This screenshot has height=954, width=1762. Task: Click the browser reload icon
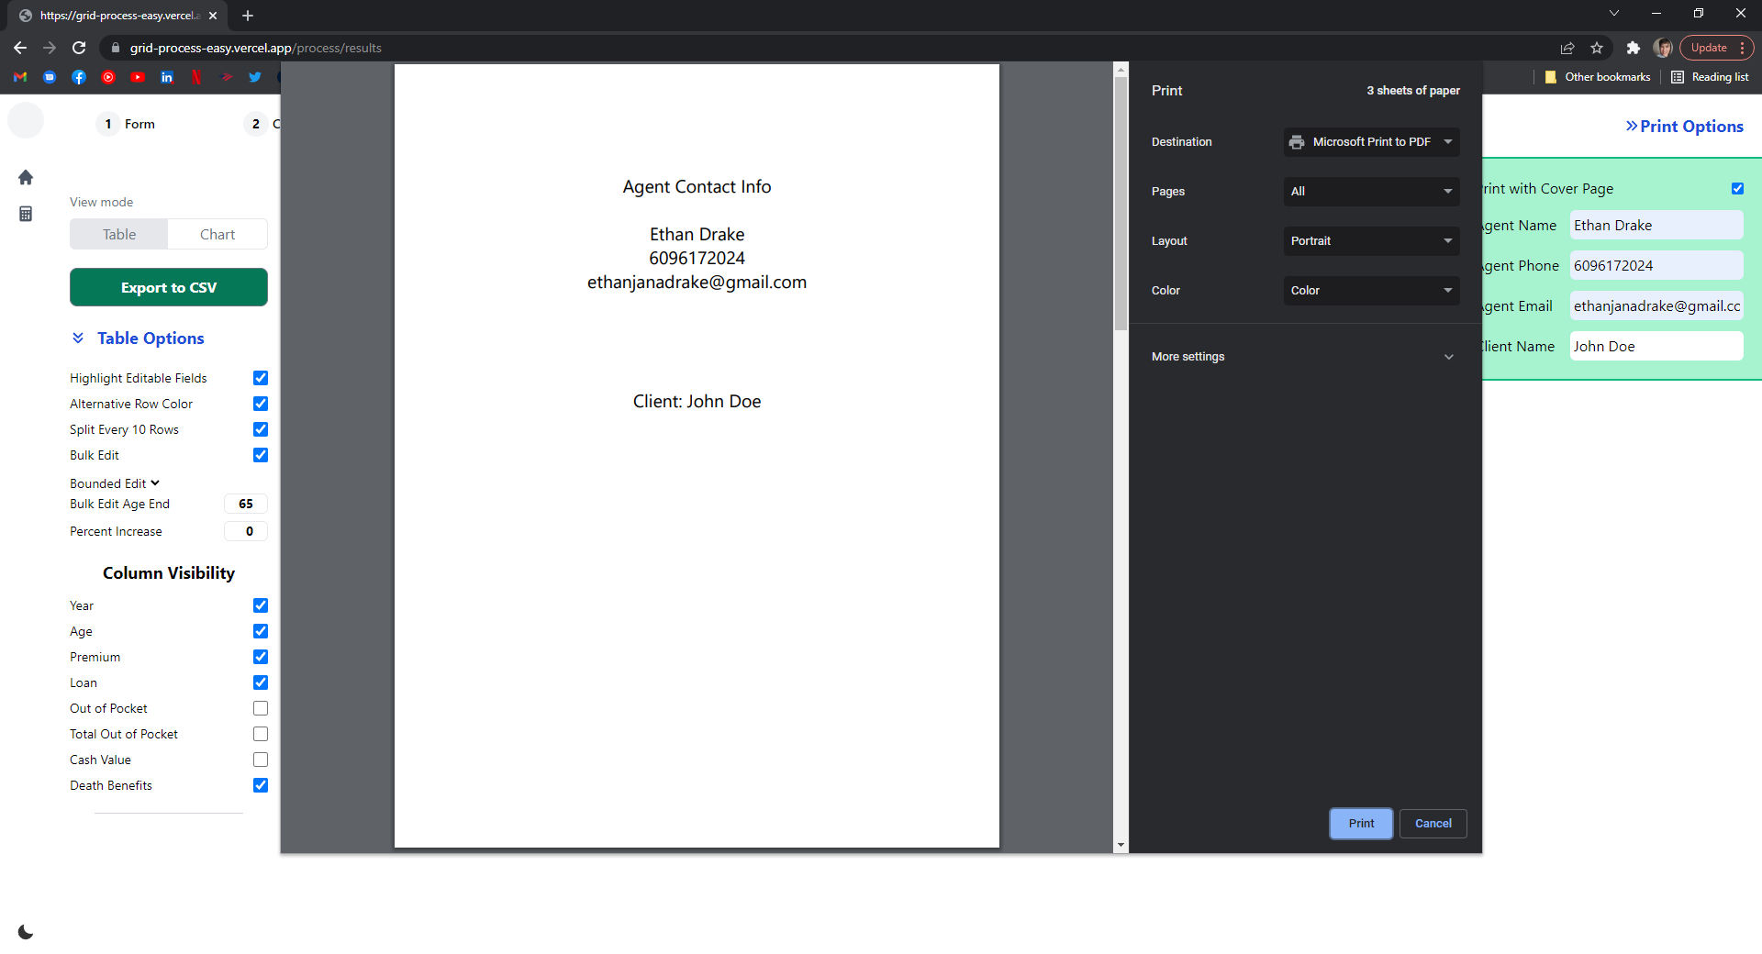79,48
